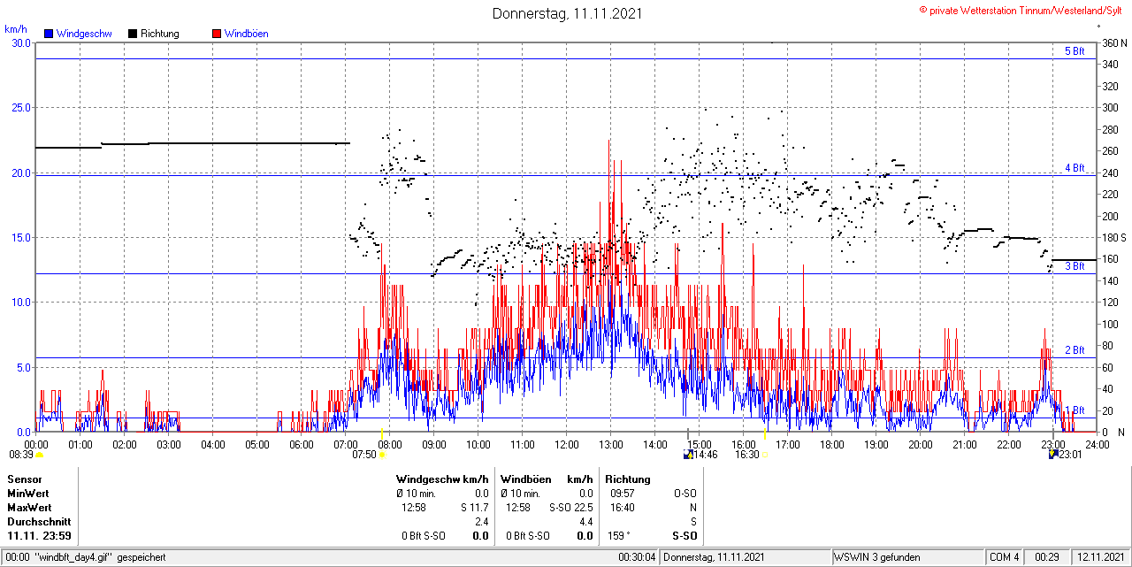Click the yellow sunset marker beside 16:30
This screenshot has width=1132, height=567.
764,455
